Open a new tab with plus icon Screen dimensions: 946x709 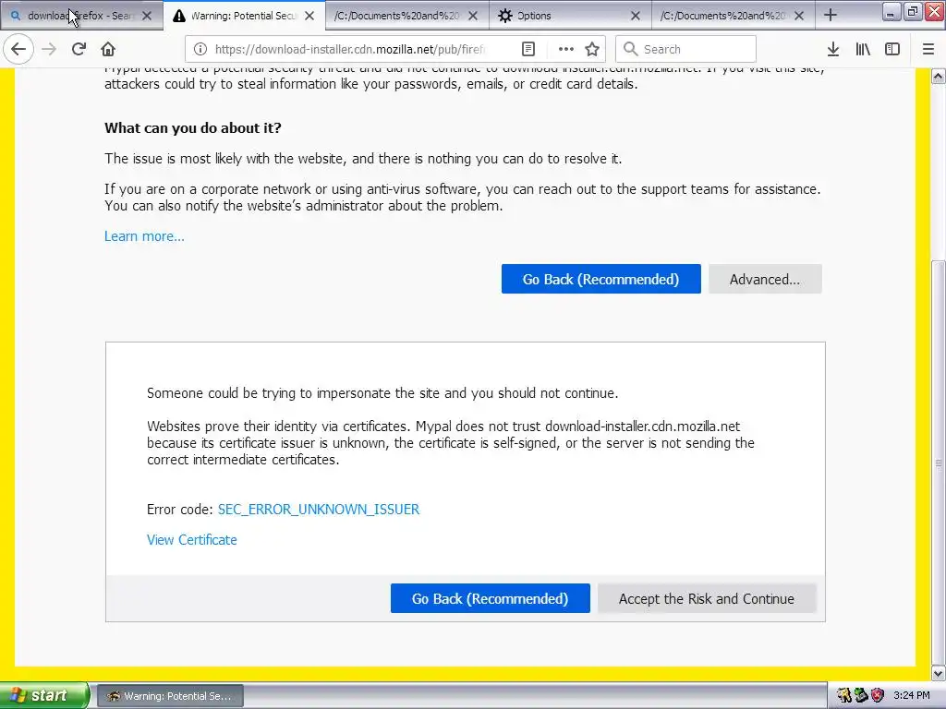coord(831,15)
